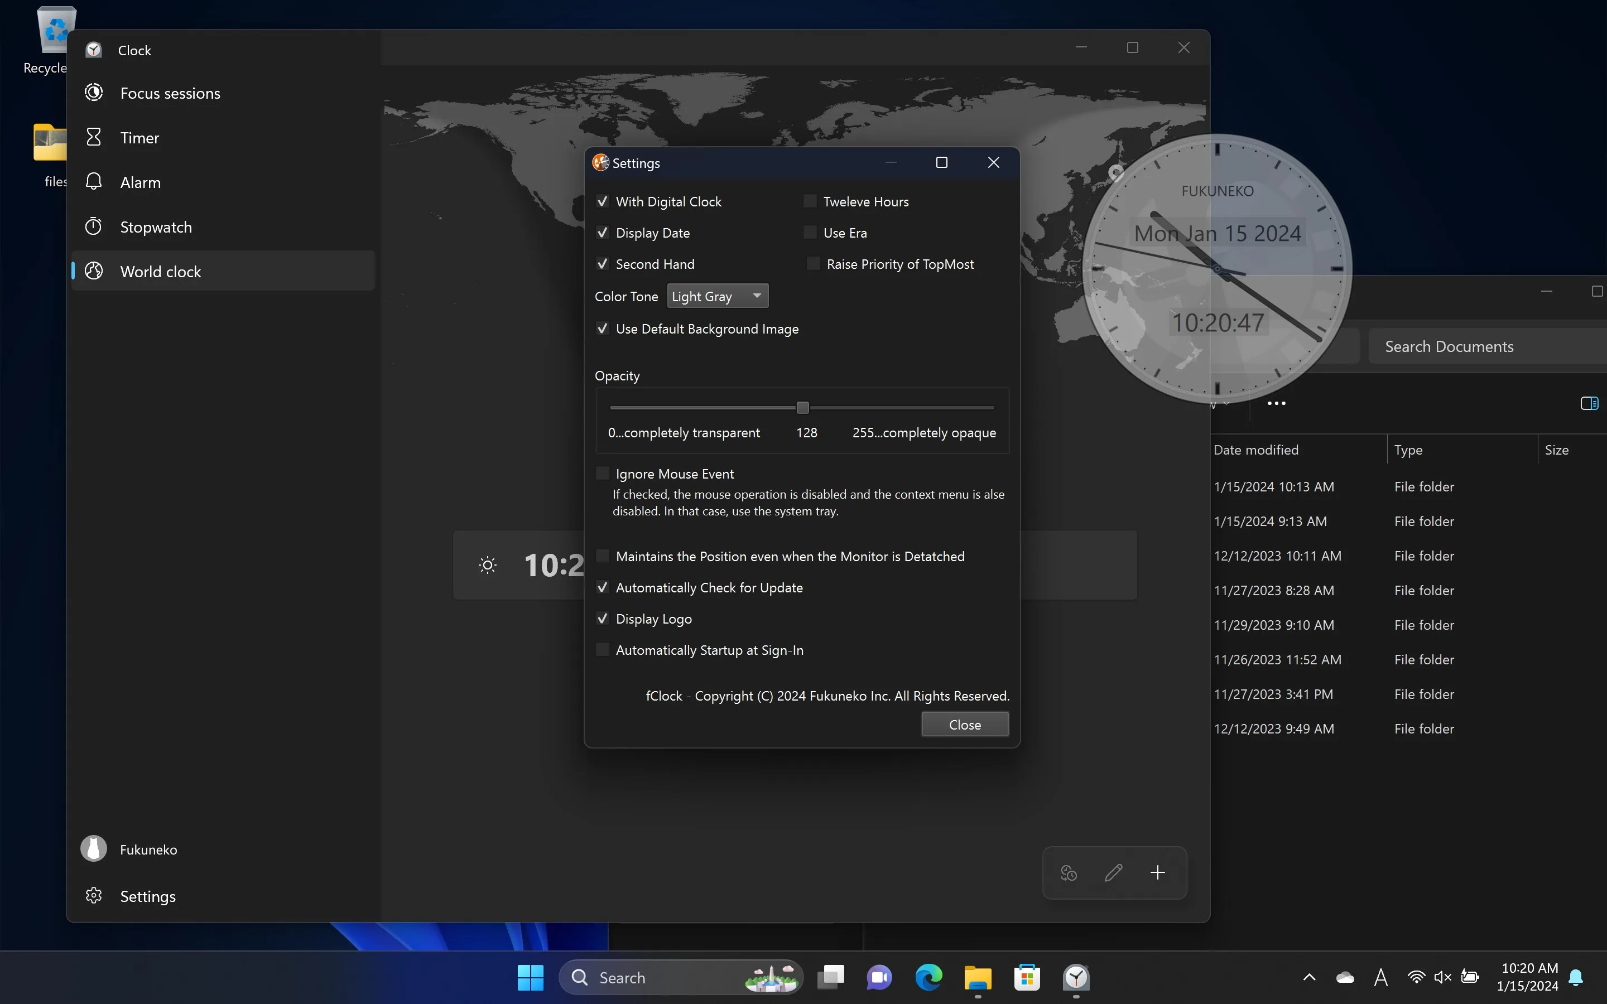Viewport: 1607px width, 1004px height.
Task: Open the Windows Start menu
Action: click(x=531, y=977)
